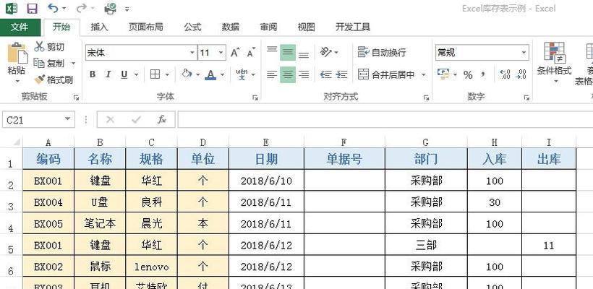593x289 pixels.
Task: Expand the Copy (复制) dropdown arrow
Action: 73,63
